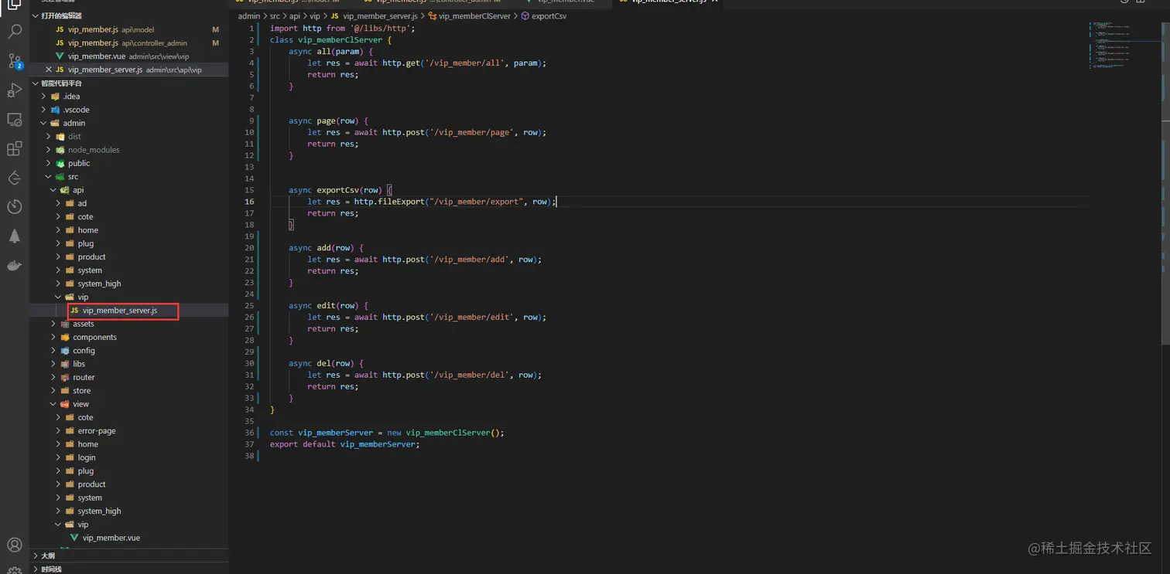Select vip_member_server.js in the file tree

pyautogui.click(x=128, y=311)
